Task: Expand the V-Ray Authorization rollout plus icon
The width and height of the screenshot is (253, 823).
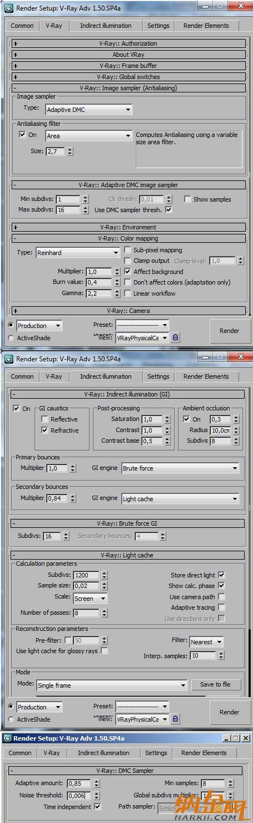Action: pyautogui.click(x=16, y=43)
